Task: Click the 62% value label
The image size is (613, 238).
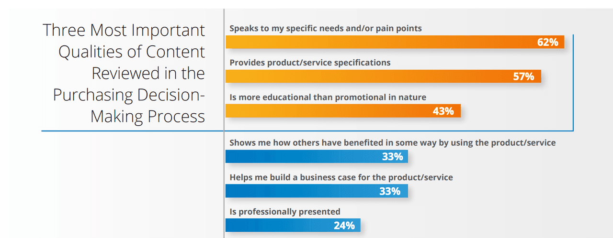Action: tap(547, 42)
